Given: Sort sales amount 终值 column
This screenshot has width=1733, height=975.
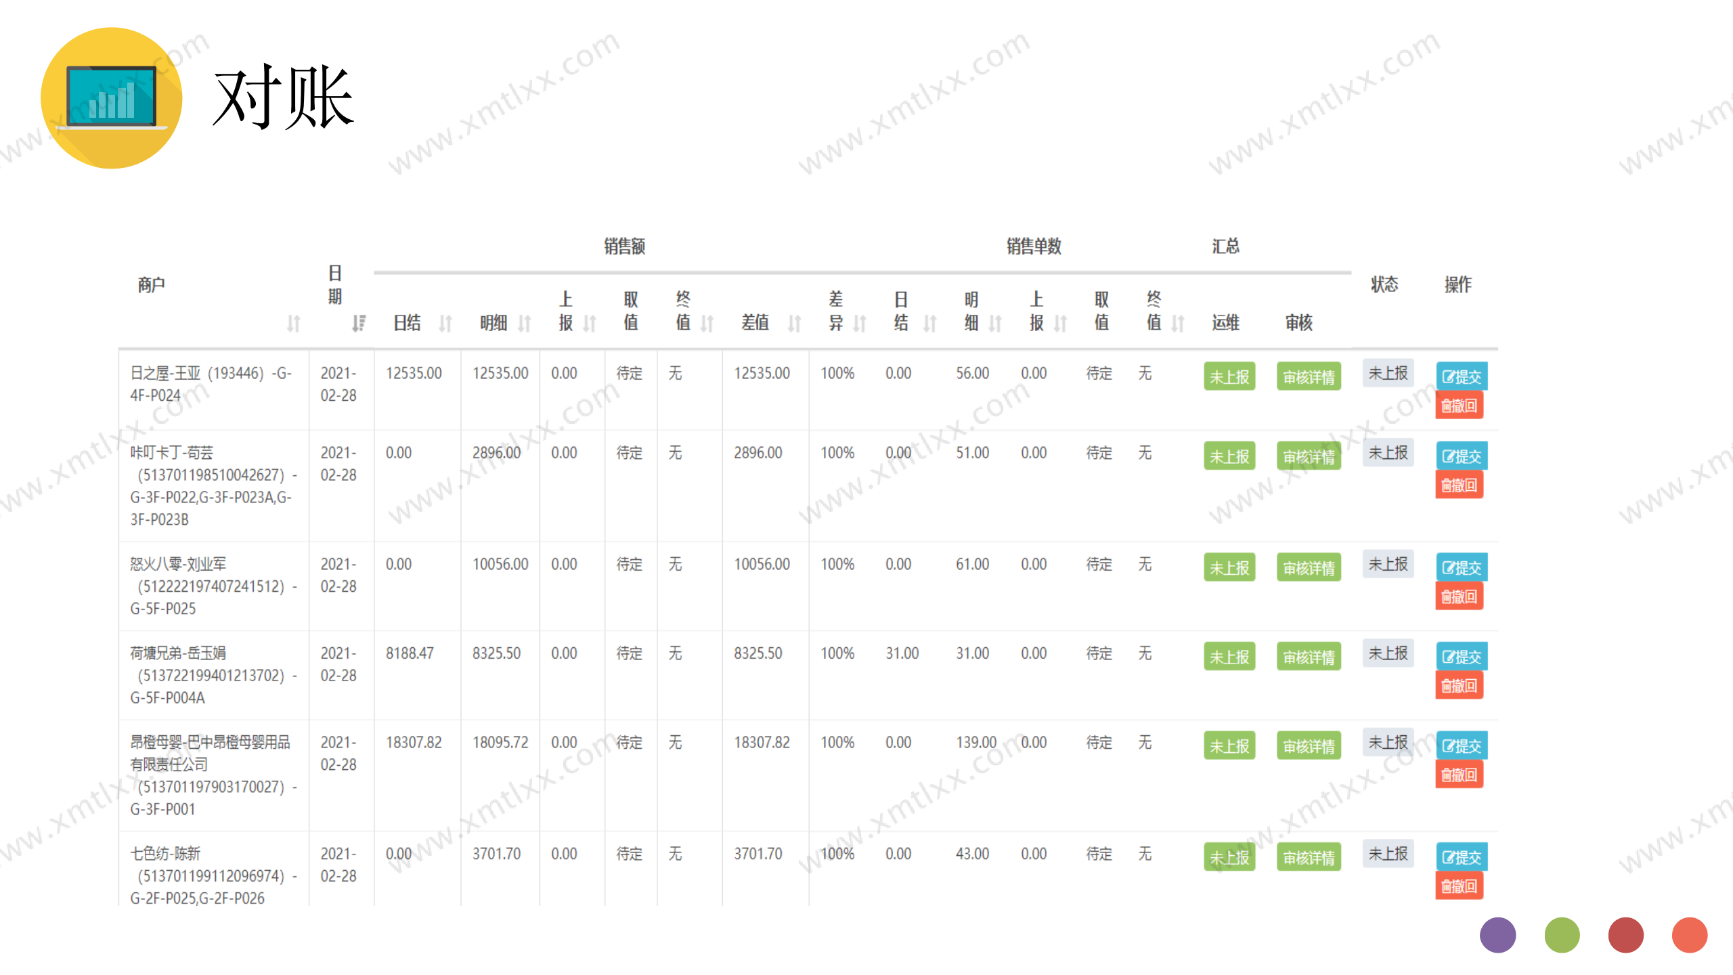Looking at the screenshot, I should point(707,324).
